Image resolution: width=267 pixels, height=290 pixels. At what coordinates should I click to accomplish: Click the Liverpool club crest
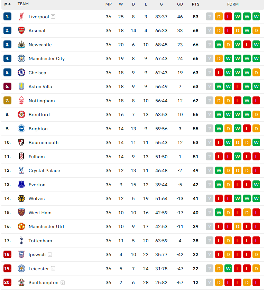coord(21,17)
